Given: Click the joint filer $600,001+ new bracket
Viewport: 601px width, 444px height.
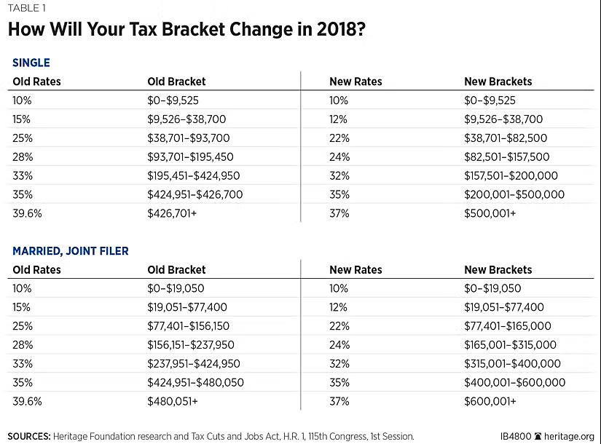Looking at the screenshot, I should pyautogui.click(x=490, y=401).
